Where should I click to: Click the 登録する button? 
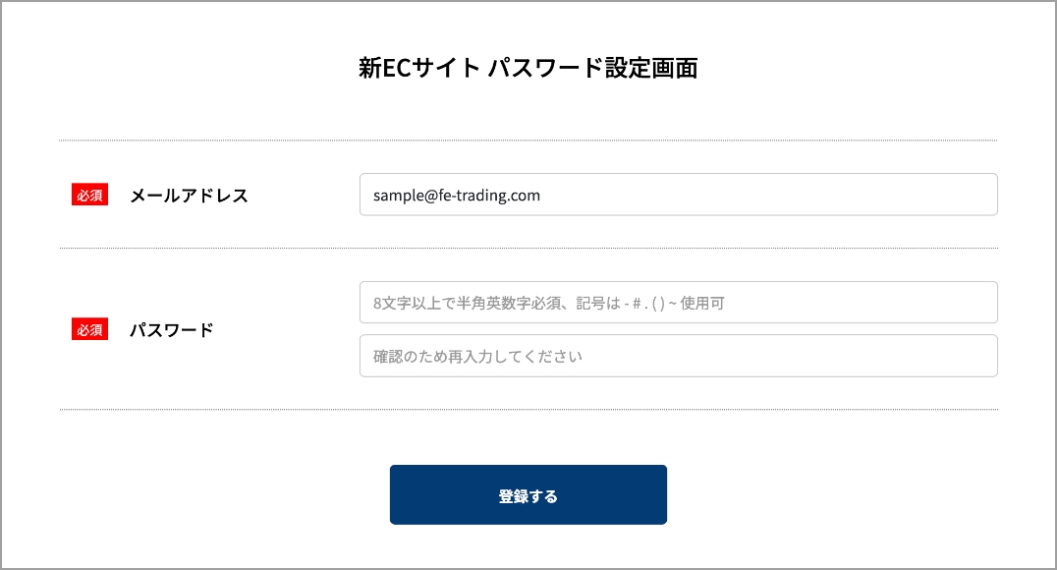tap(528, 495)
